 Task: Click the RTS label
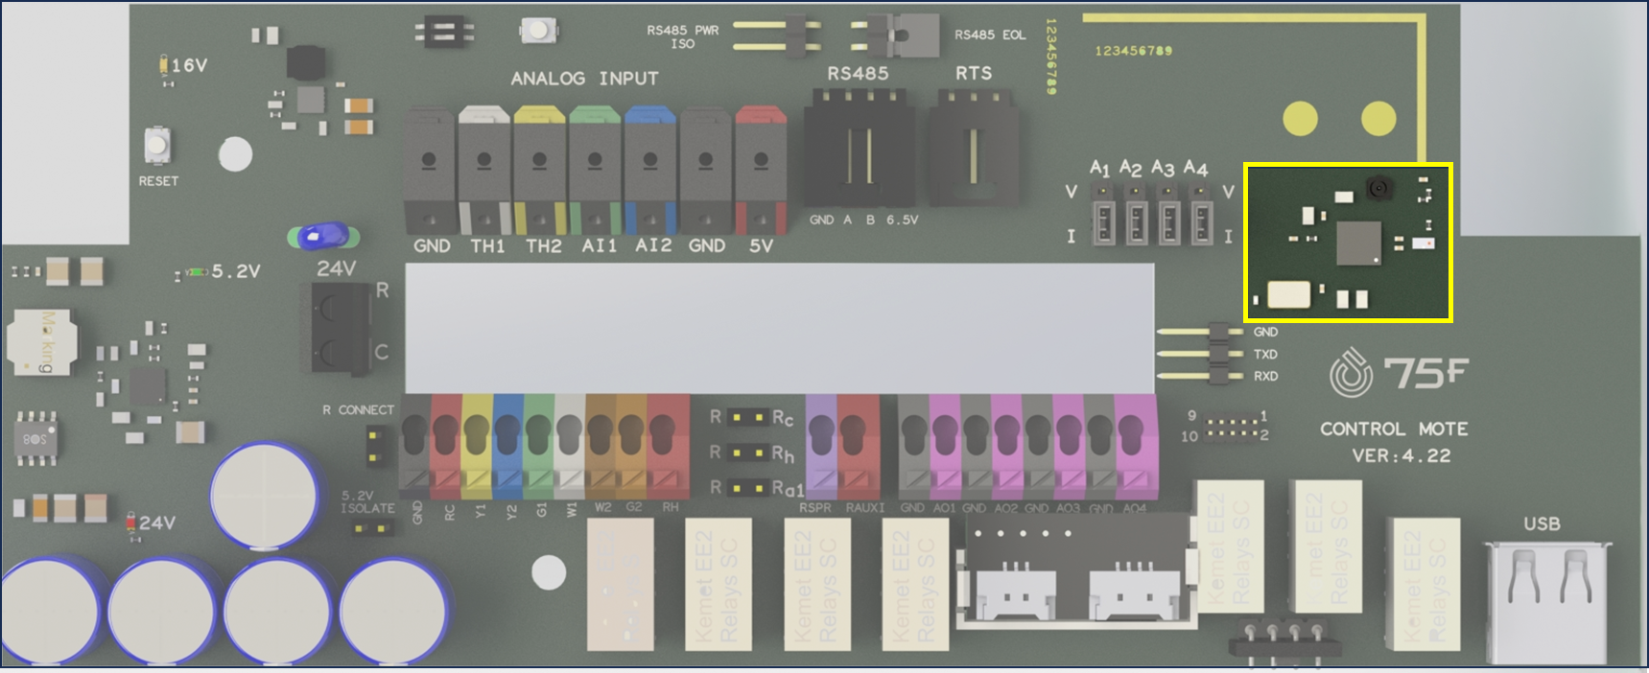click(x=974, y=73)
